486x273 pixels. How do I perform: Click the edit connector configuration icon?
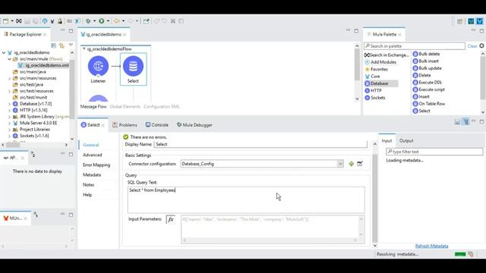(360, 164)
